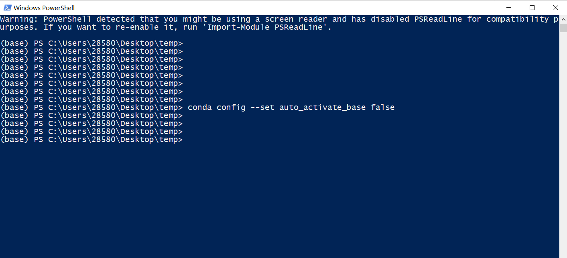Screen dimensions: 567x258
Task: Click the maximize button
Action: click(x=532, y=7)
